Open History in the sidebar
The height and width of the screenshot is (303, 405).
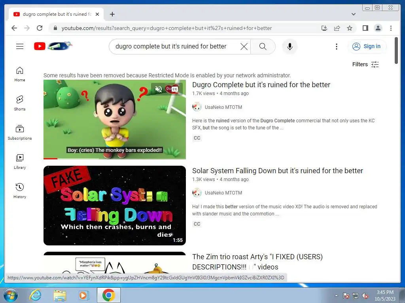(20, 191)
